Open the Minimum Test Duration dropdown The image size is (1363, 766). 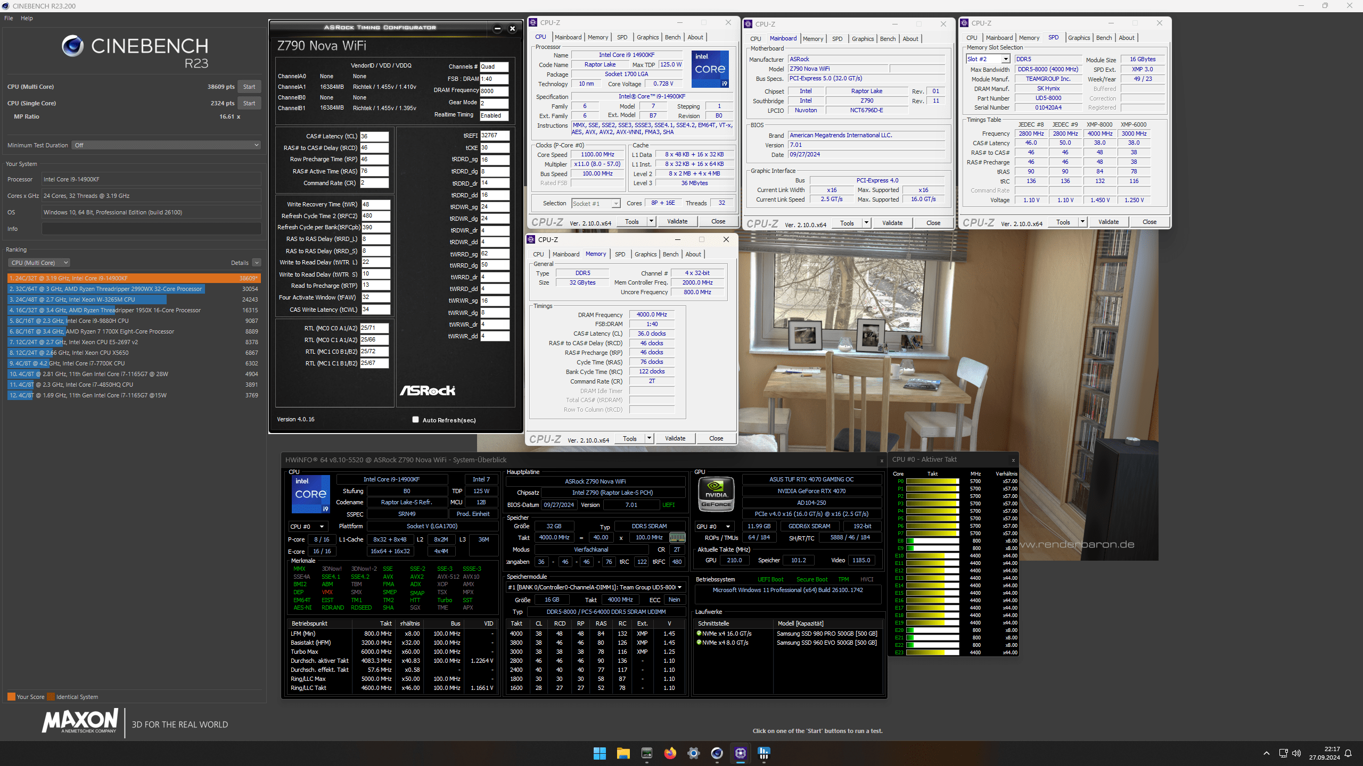166,145
